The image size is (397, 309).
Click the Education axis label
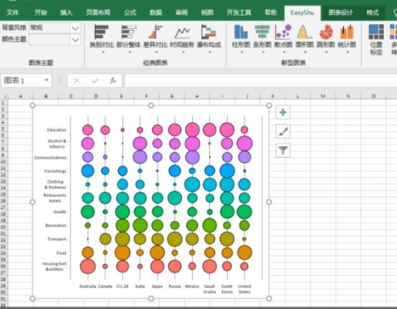click(57, 130)
